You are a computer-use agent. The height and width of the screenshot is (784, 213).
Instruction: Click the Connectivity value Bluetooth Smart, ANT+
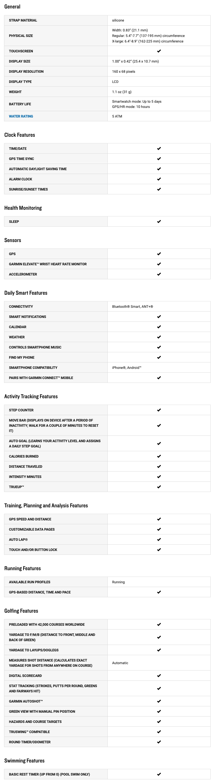click(133, 307)
